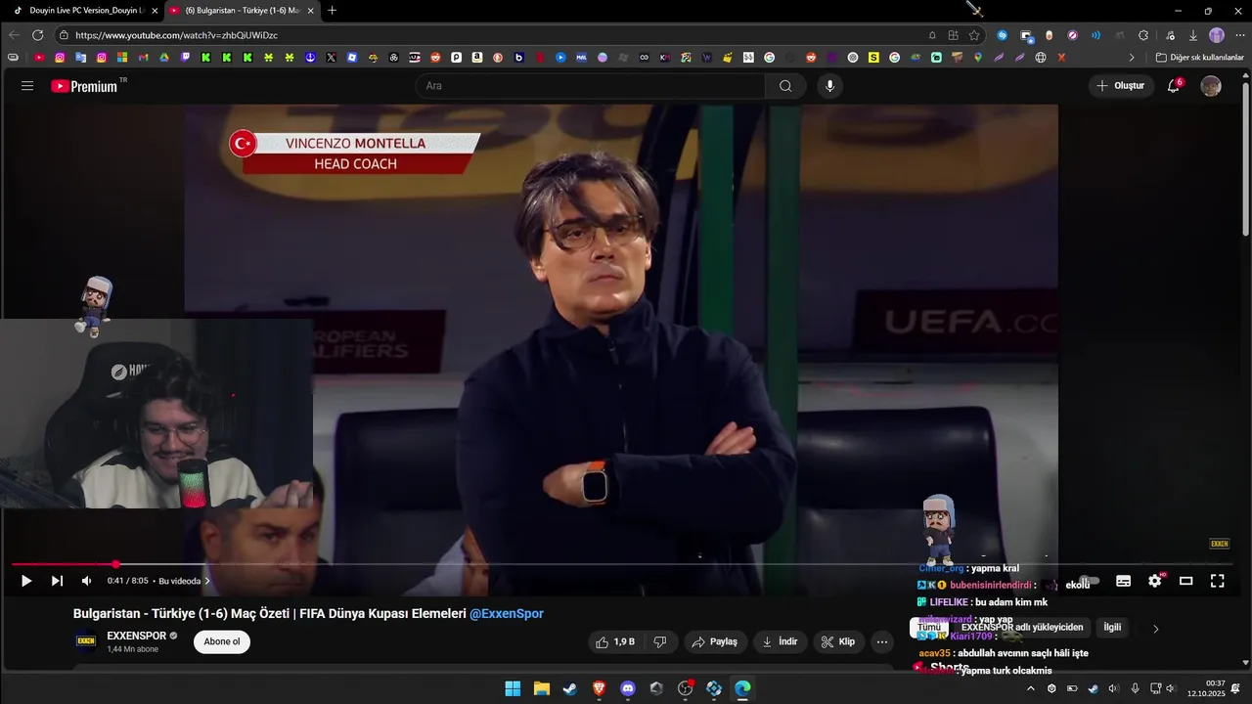This screenshot has width=1252, height=704.
Task: Click the Ara search field
Action: [591, 86]
